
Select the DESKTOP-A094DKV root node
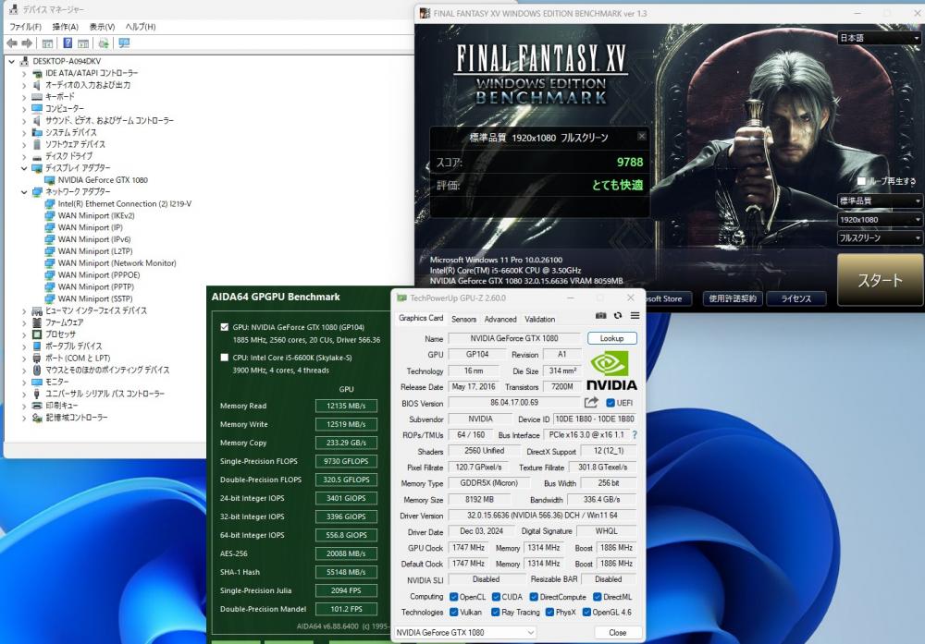[67, 61]
